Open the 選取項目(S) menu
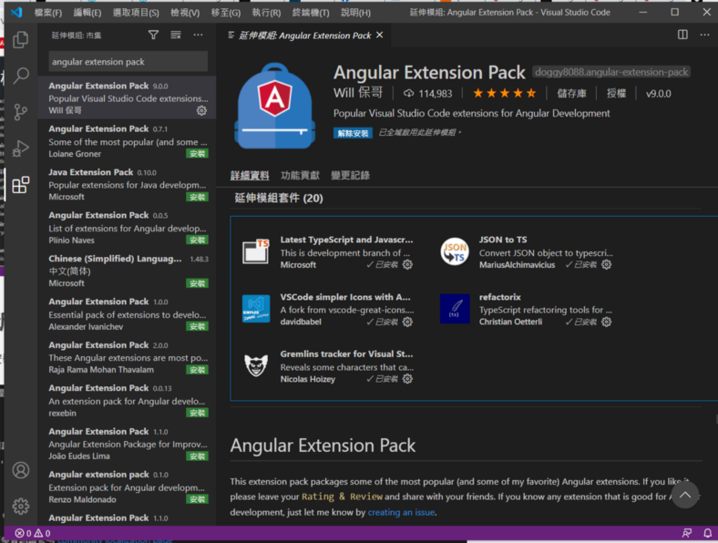The height and width of the screenshot is (543, 718). (x=136, y=13)
